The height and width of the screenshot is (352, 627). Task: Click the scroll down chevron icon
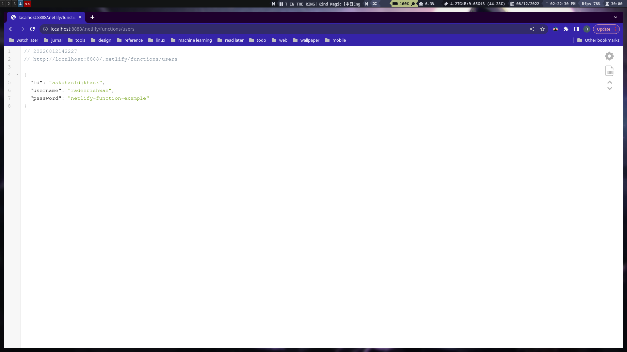point(610,89)
